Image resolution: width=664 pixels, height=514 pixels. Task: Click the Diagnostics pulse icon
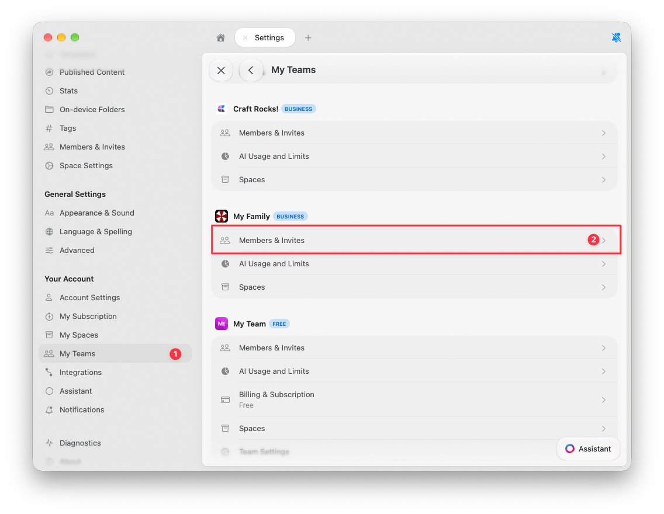coord(49,443)
